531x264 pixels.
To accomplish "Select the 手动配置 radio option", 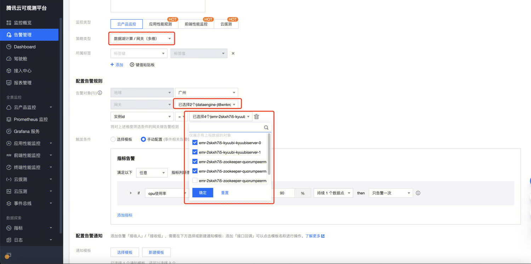I will (143, 139).
